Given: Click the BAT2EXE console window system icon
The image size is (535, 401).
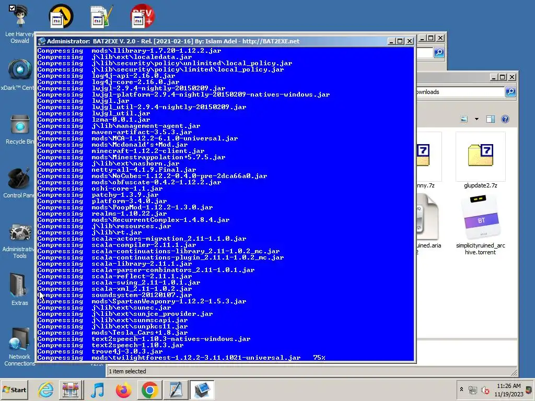Looking at the screenshot, I should 42,41.
